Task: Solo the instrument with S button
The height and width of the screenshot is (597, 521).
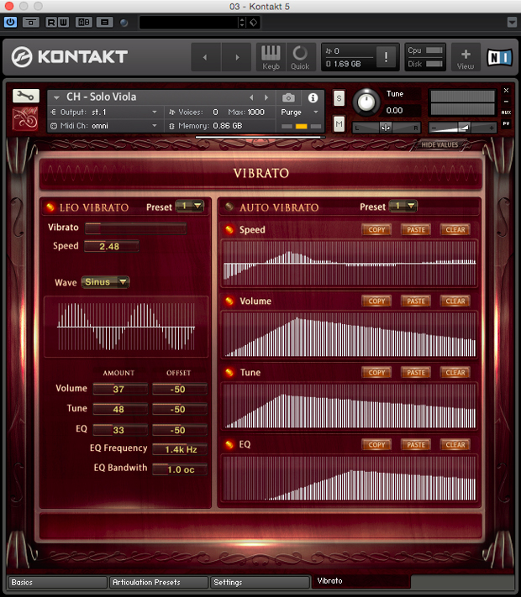Action: coord(339,98)
